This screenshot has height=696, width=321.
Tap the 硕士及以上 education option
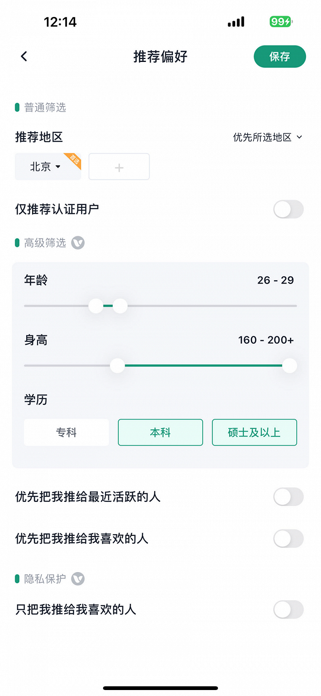point(254,432)
